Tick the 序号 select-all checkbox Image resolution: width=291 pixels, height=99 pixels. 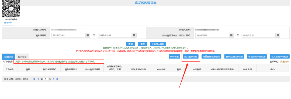coord(8,69)
